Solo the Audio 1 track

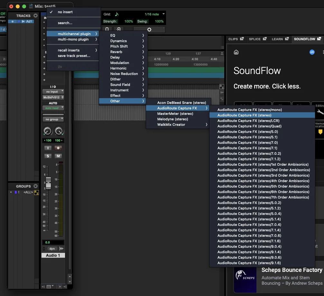pyautogui.click(x=48, y=156)
